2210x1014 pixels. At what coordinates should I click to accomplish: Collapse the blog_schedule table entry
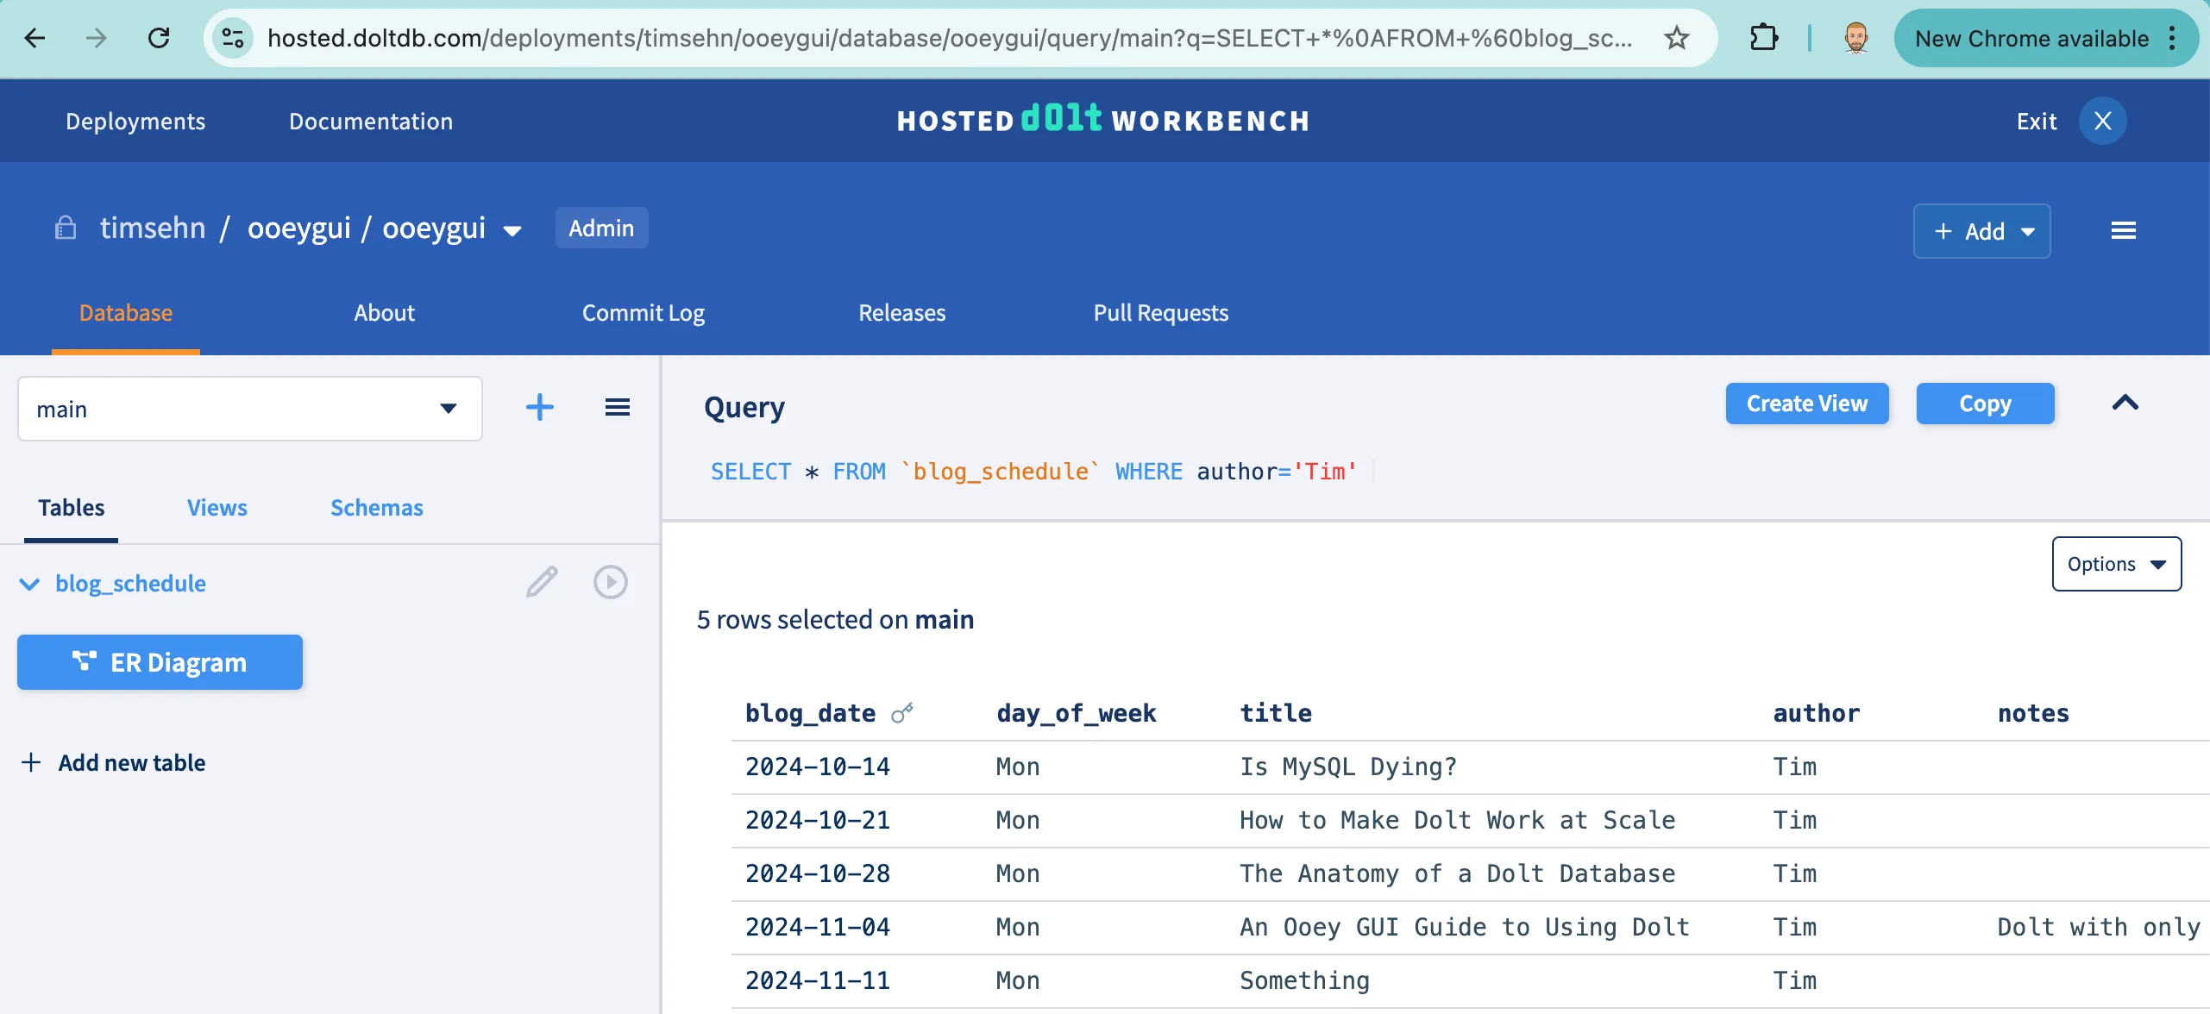click(x=28, y=584)
